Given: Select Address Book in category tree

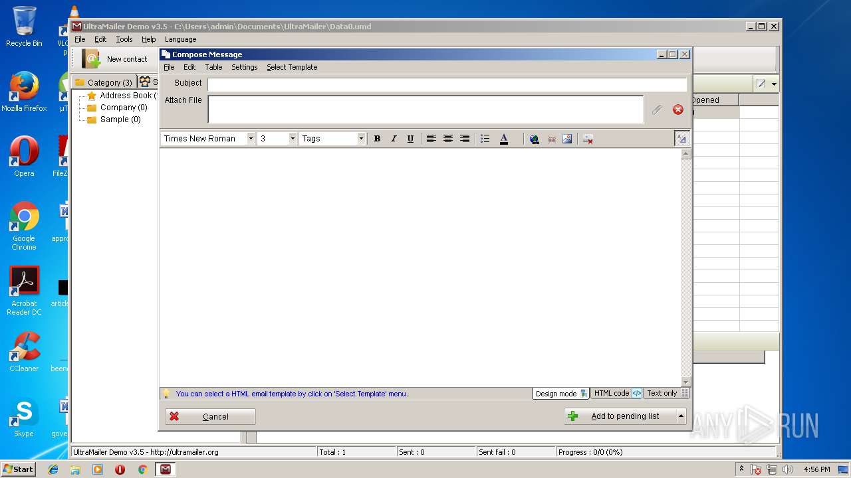Looking at the screenshot, I should pos(126,96).
